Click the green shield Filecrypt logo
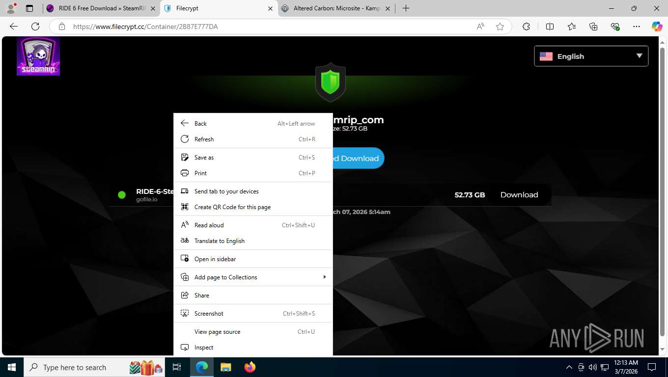This screenshot has width=668, height=377. click(330, 81)
